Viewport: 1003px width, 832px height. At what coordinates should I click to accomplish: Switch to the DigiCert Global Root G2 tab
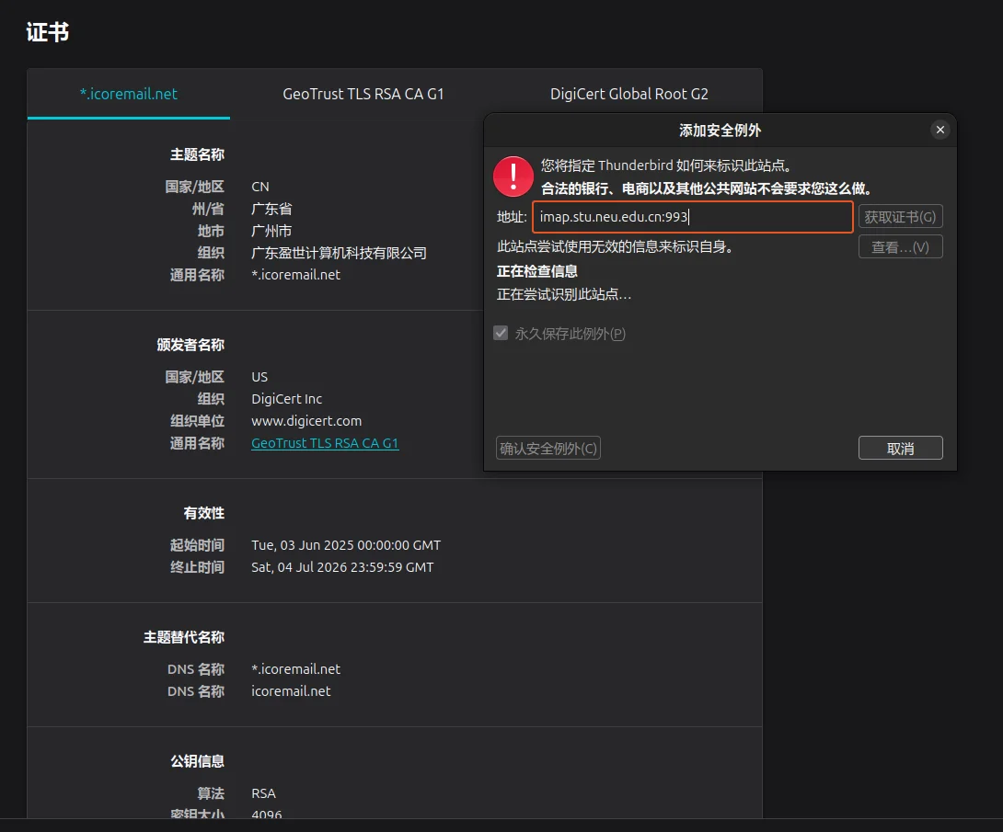pos(629,93)
